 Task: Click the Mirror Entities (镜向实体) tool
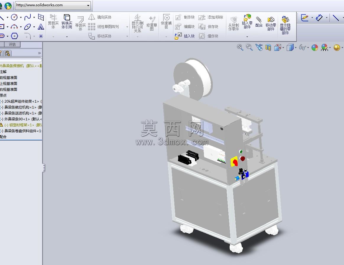click(x=100, y=17)
